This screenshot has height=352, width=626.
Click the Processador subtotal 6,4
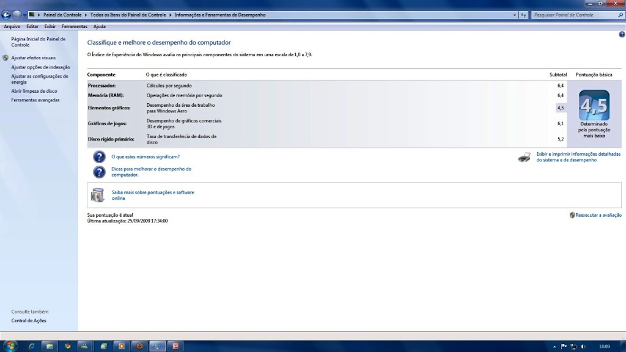(x=561, y=86)
